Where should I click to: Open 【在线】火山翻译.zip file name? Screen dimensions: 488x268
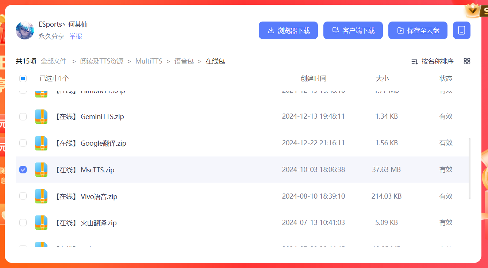[85, 223]
